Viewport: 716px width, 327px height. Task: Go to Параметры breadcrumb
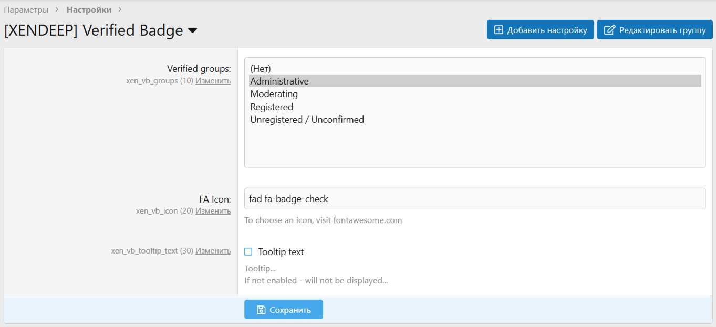[26, 9]
